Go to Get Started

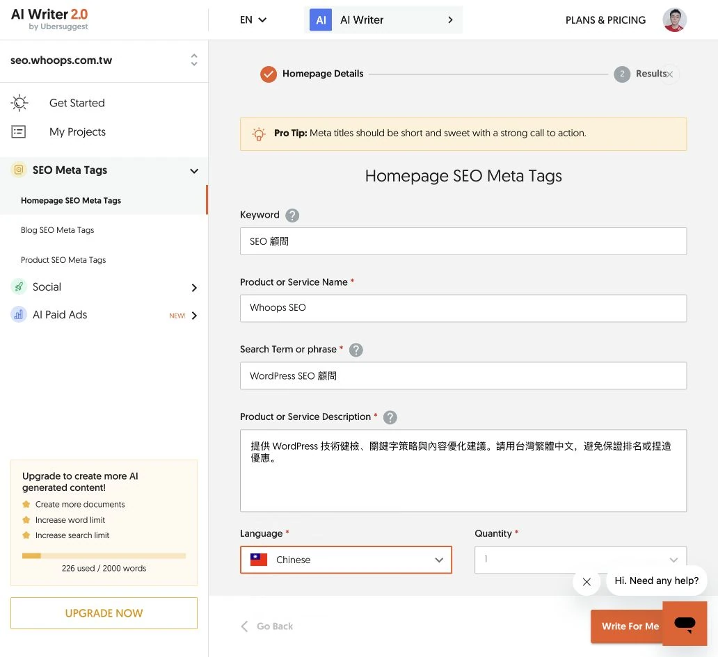pyautogui.click(x=77, y=103)
